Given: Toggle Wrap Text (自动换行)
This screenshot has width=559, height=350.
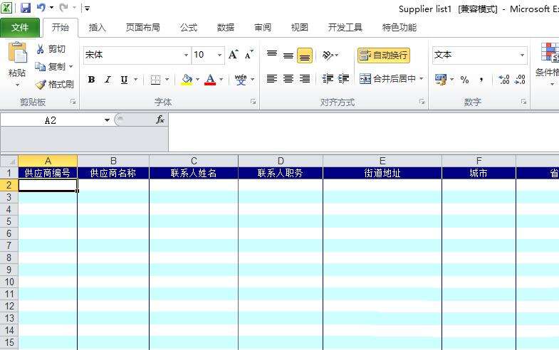Looking at the screenshot, I should tap(384, 55).
